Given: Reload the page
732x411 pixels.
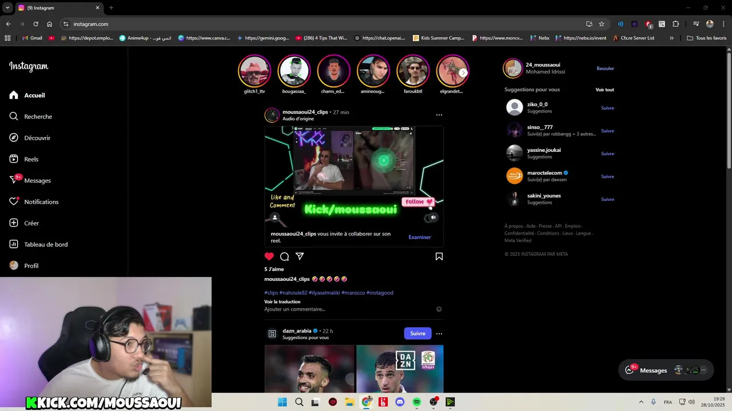Looking at the screenshot, I should tap(35, 24).
